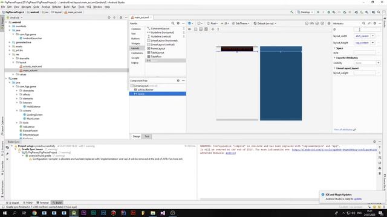Open Windows notification center icon
This screenshot has width=387, height=217.
[x=381, y=213]
